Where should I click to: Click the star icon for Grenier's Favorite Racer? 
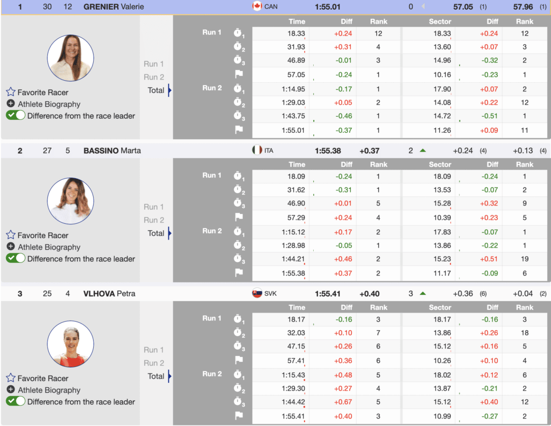click(x=11, y=92)
